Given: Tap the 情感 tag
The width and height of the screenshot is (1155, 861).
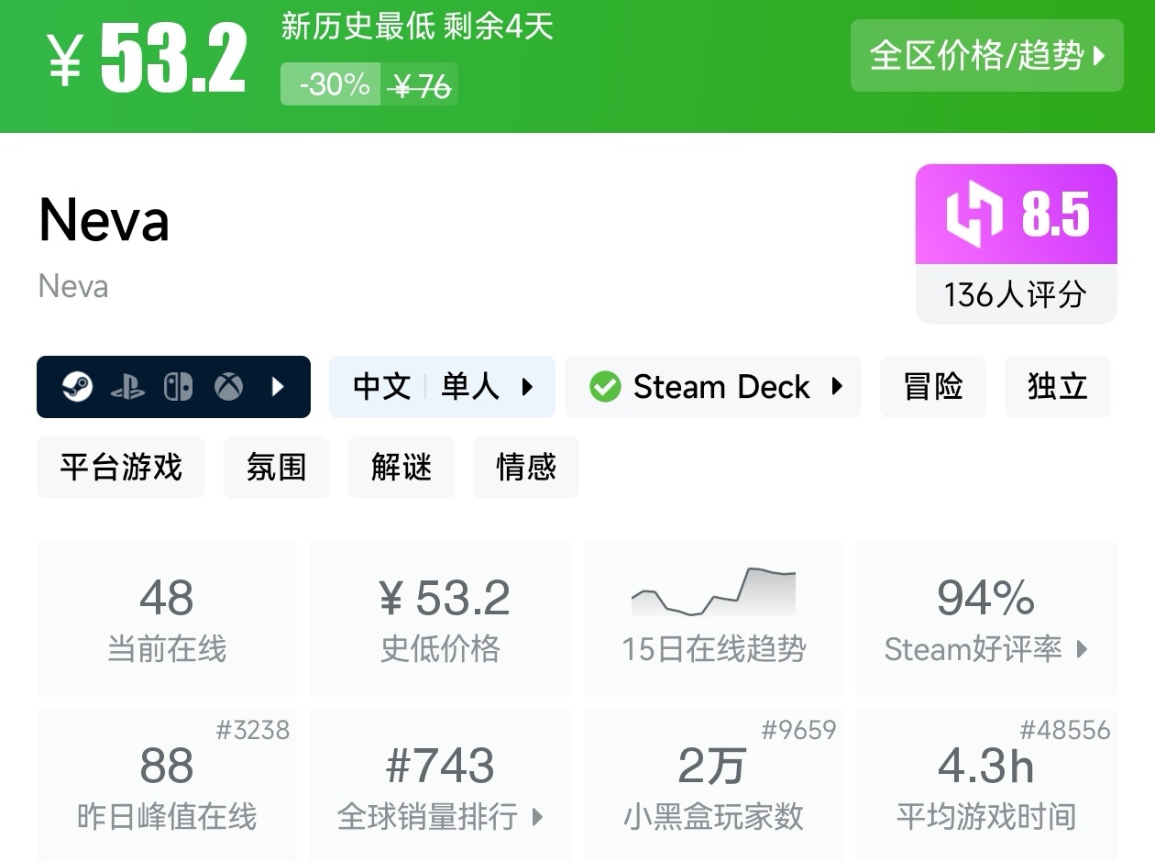Looking at the screenshot, I should (525, 468).
